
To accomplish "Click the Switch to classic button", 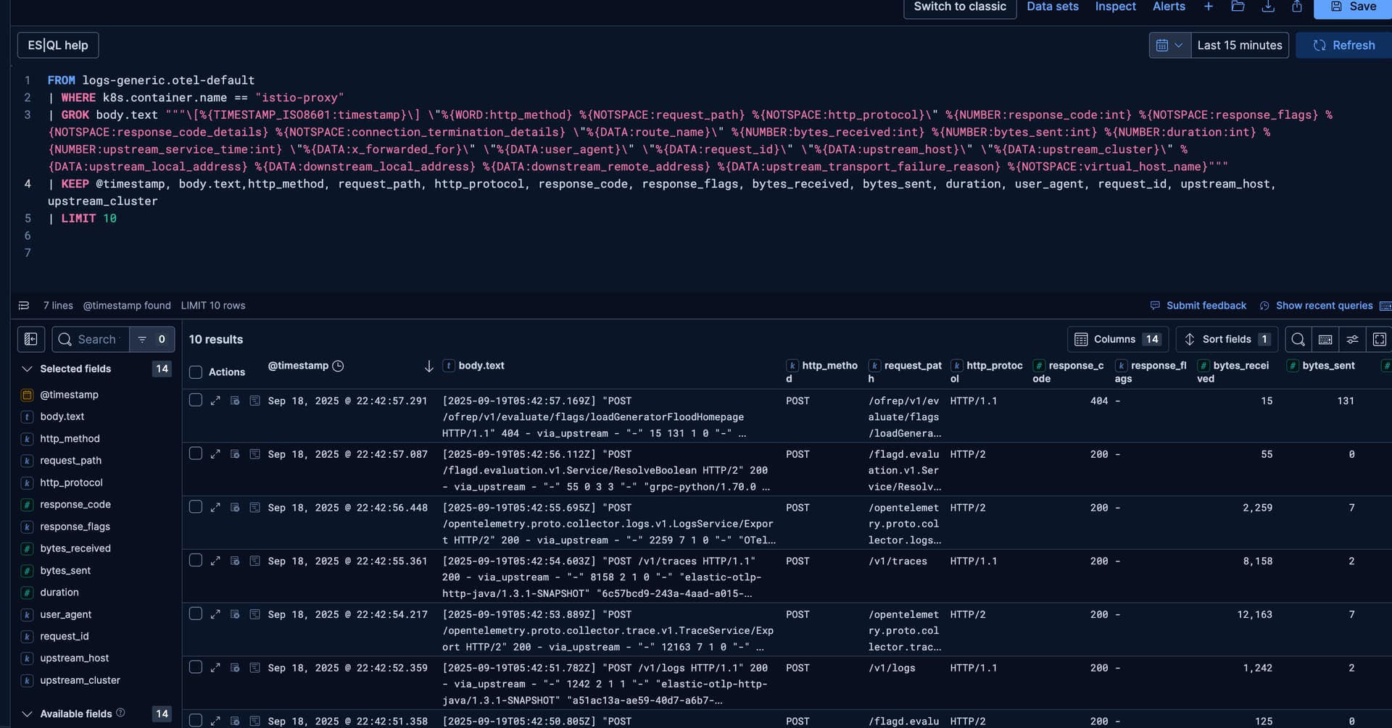I will (x=960, y=7).
